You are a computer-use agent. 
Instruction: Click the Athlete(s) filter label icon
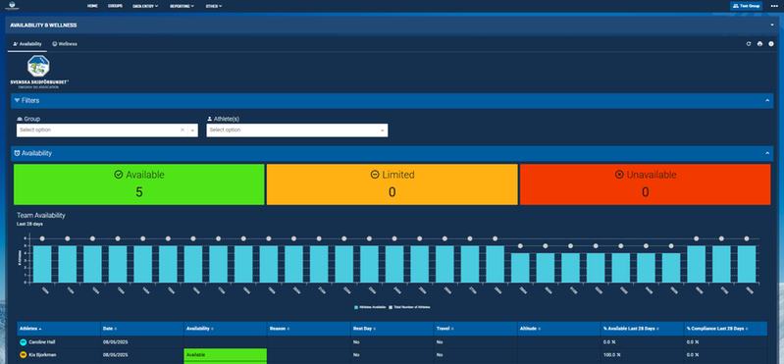[210, 120]
